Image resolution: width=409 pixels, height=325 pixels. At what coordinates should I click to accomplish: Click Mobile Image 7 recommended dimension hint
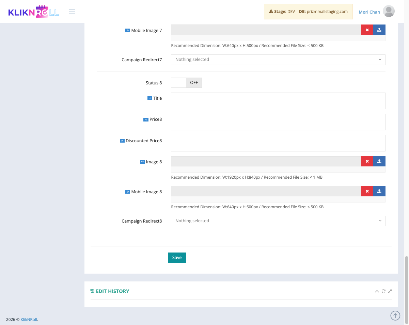pyautogui.click(x=247, y=46)
